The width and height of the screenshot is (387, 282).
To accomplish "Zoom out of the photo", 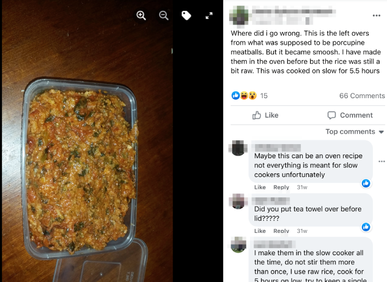I will pos(164,16).
